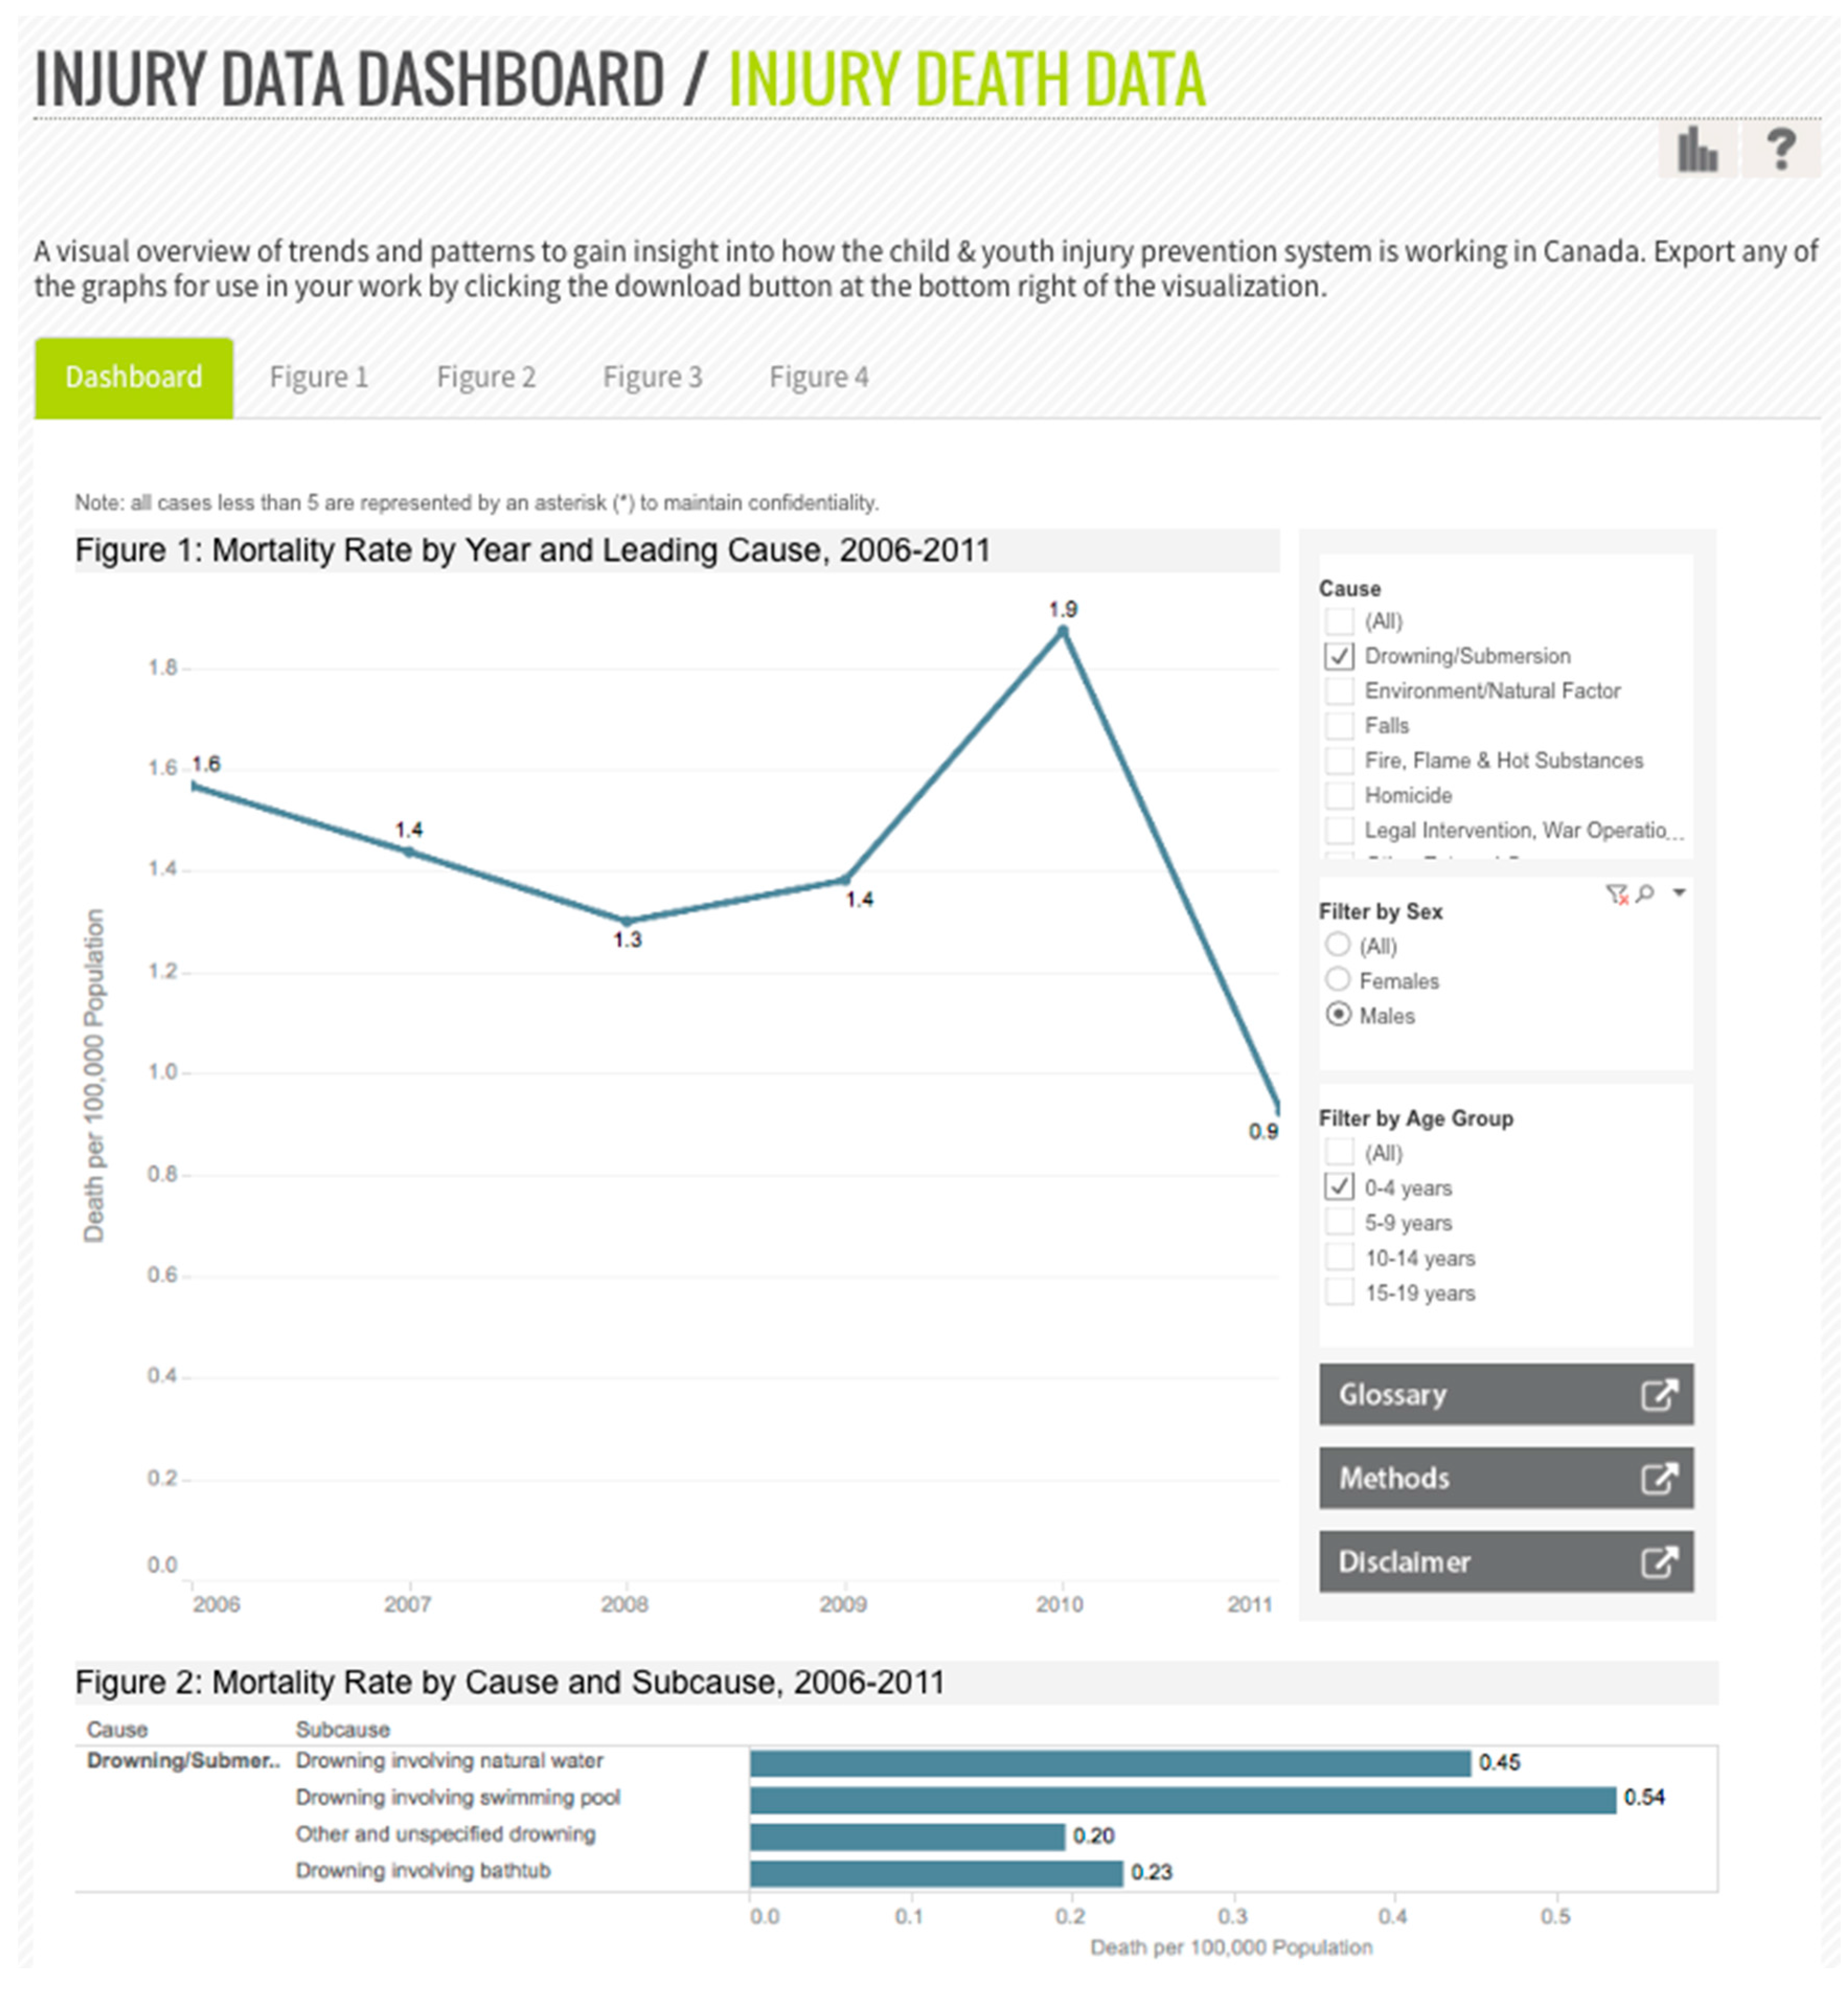
Task: Select the Dashboard tab
Action: point(134,377)
